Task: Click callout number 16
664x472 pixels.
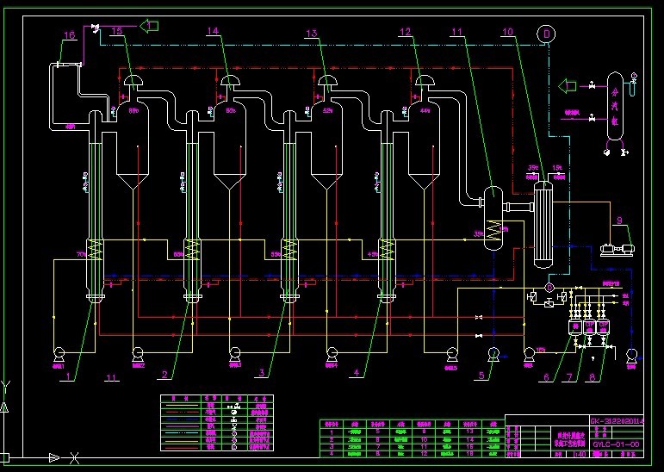Action: point(70,34)
